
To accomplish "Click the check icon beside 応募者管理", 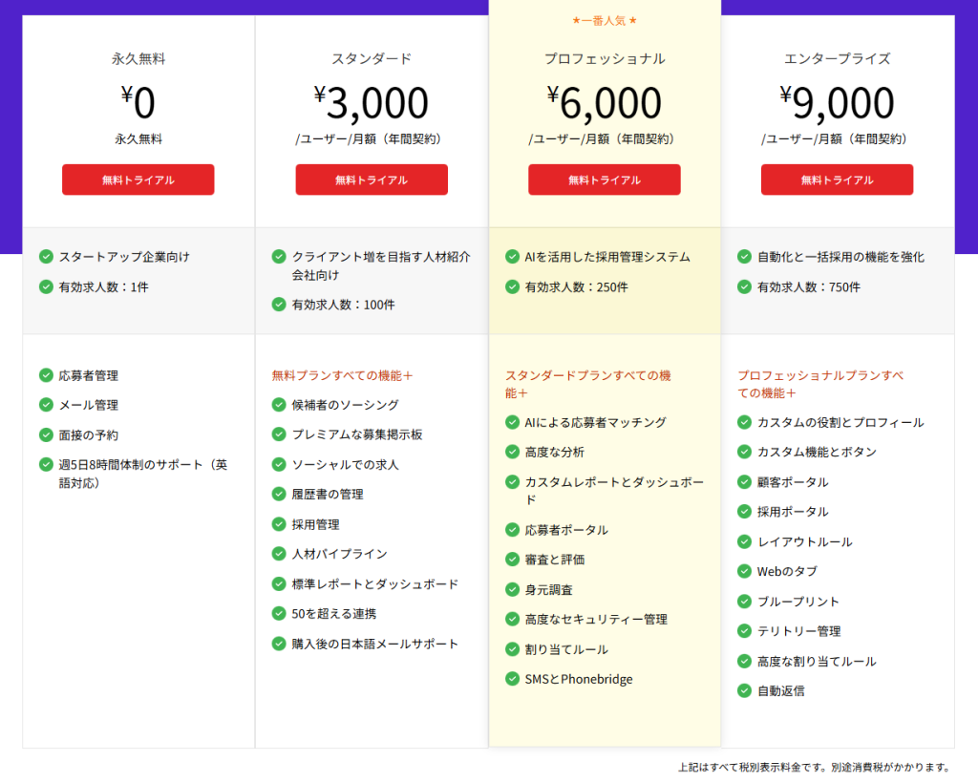I will (x=45, y=375).
